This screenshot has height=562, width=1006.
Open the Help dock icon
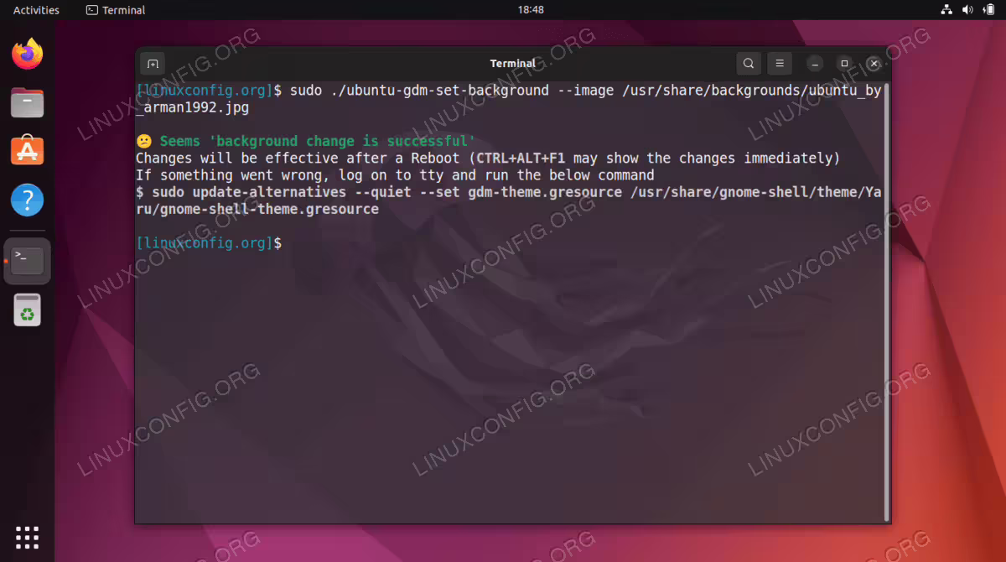tap(28, 200)
